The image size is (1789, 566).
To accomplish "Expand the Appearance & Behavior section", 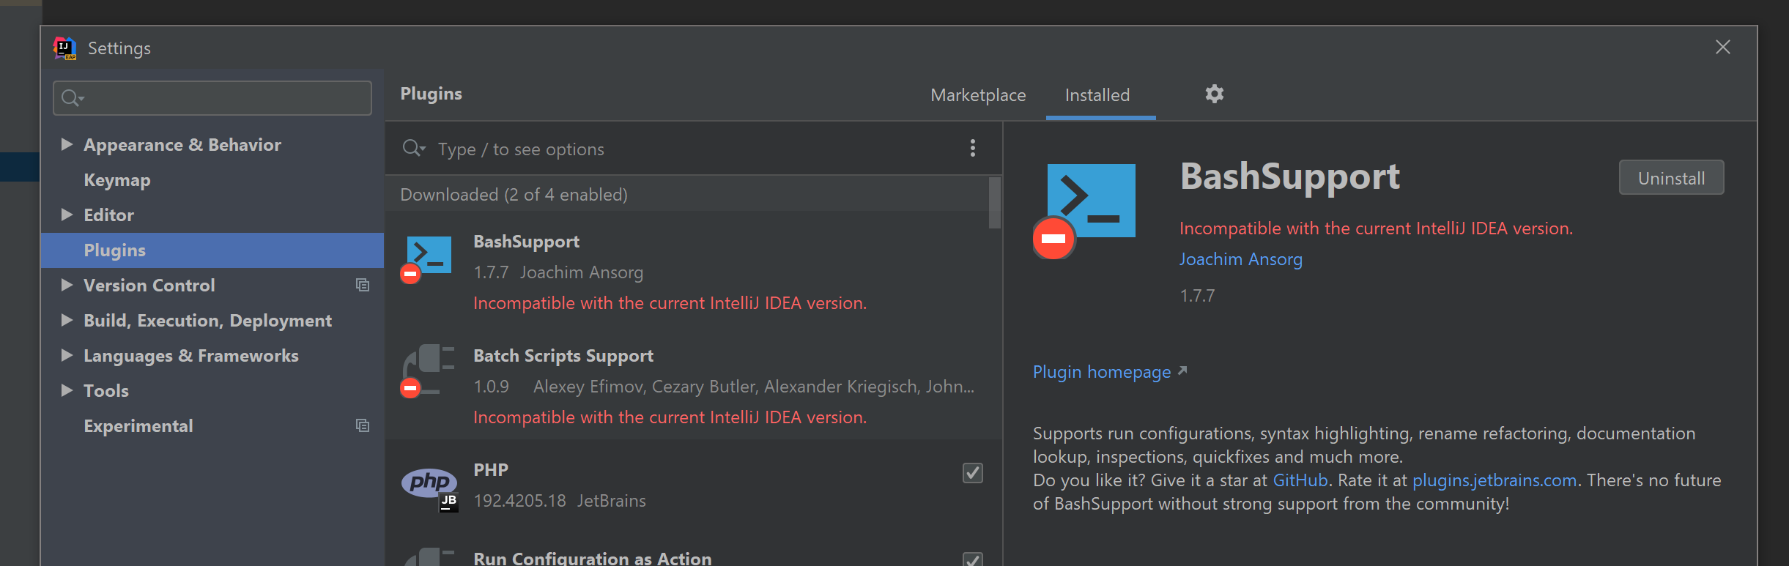I will pyautogui.click(x=67, y=144).
